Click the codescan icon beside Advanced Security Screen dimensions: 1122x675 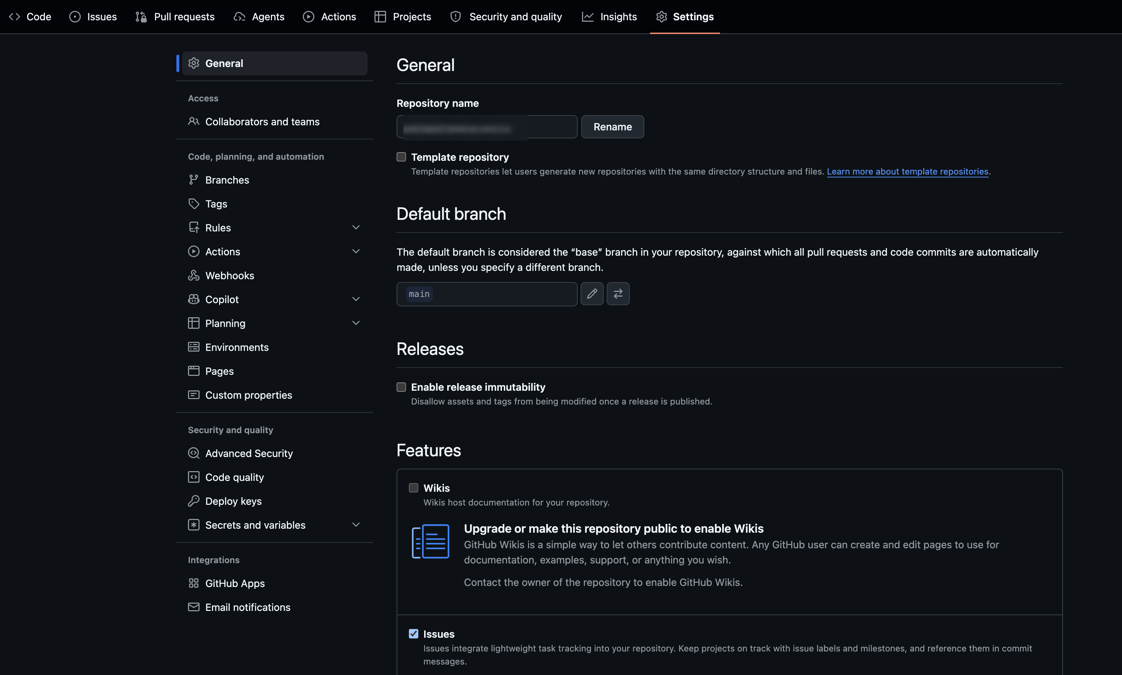(x=194, y=453)
